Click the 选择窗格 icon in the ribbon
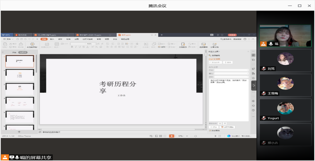The width and height of the screenshot is (315, 161). [x=203, y=44]
